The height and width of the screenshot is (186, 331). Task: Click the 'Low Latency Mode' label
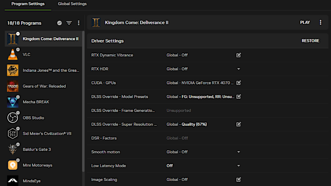[x=108, y=166]
